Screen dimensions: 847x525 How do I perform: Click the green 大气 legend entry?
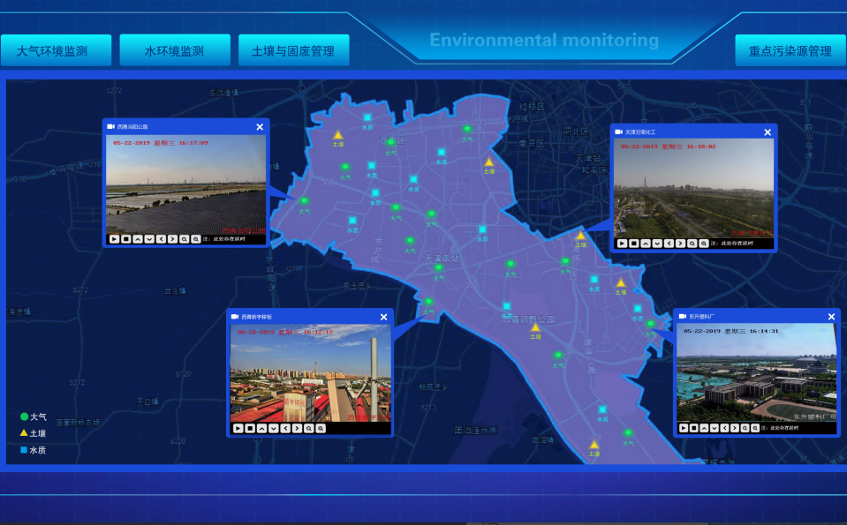coord(34,416)
